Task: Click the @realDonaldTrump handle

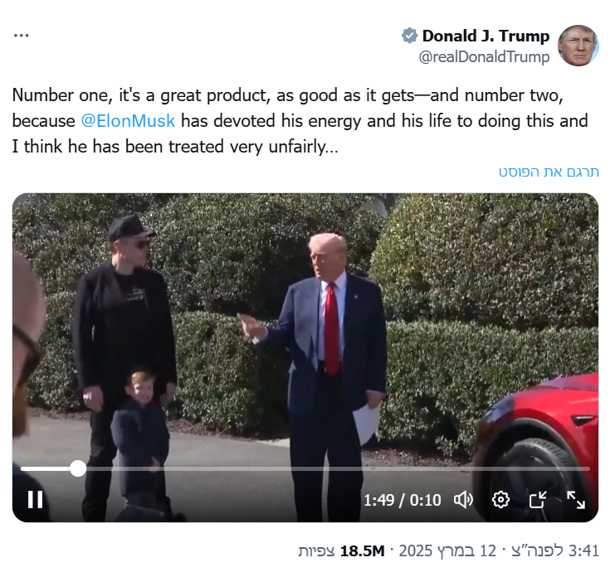Action: (x=485, y=57)
